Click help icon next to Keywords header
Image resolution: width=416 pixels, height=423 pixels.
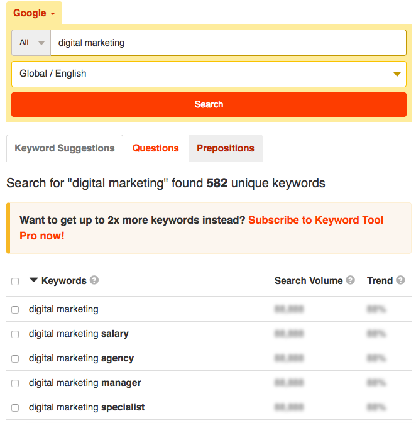pos(94,280)
